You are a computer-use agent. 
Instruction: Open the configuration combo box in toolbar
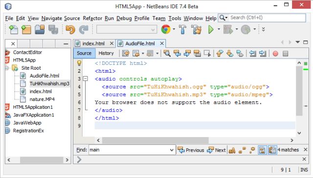[126, 30]
